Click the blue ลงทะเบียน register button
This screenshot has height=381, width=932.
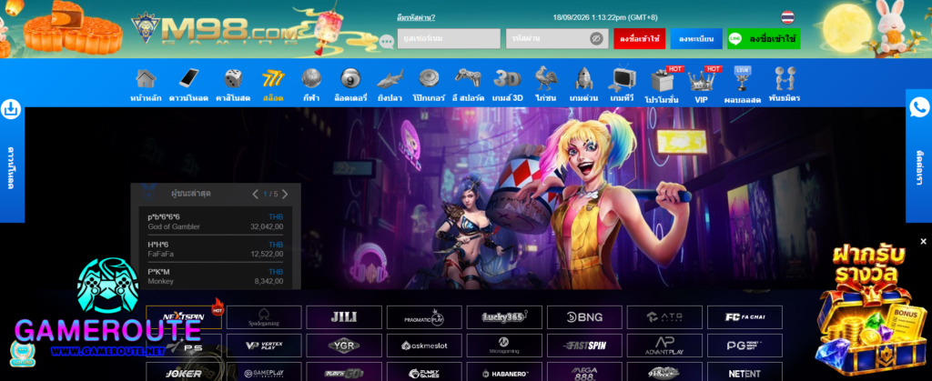pyautogui.click(x=696, y=38)
